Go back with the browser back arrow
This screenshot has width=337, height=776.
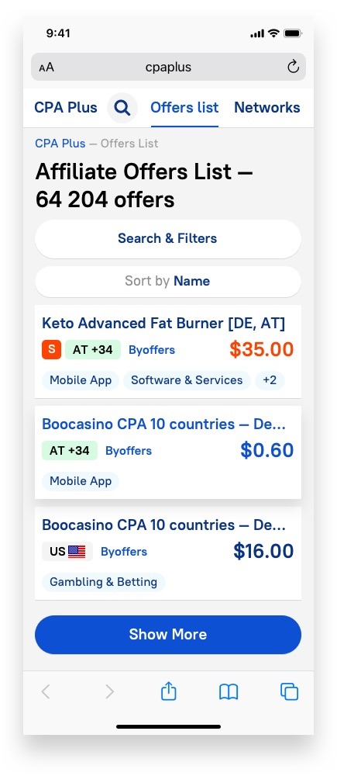(46, 691)
